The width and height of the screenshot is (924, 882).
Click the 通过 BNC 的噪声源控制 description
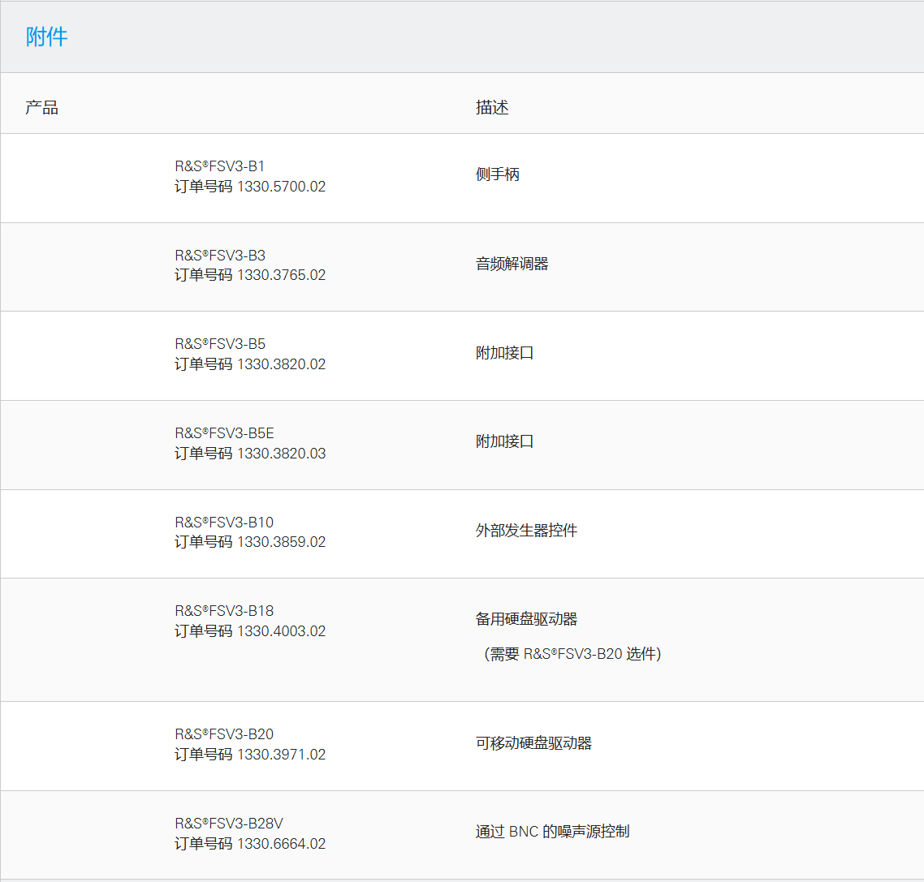tap(552, 831)
